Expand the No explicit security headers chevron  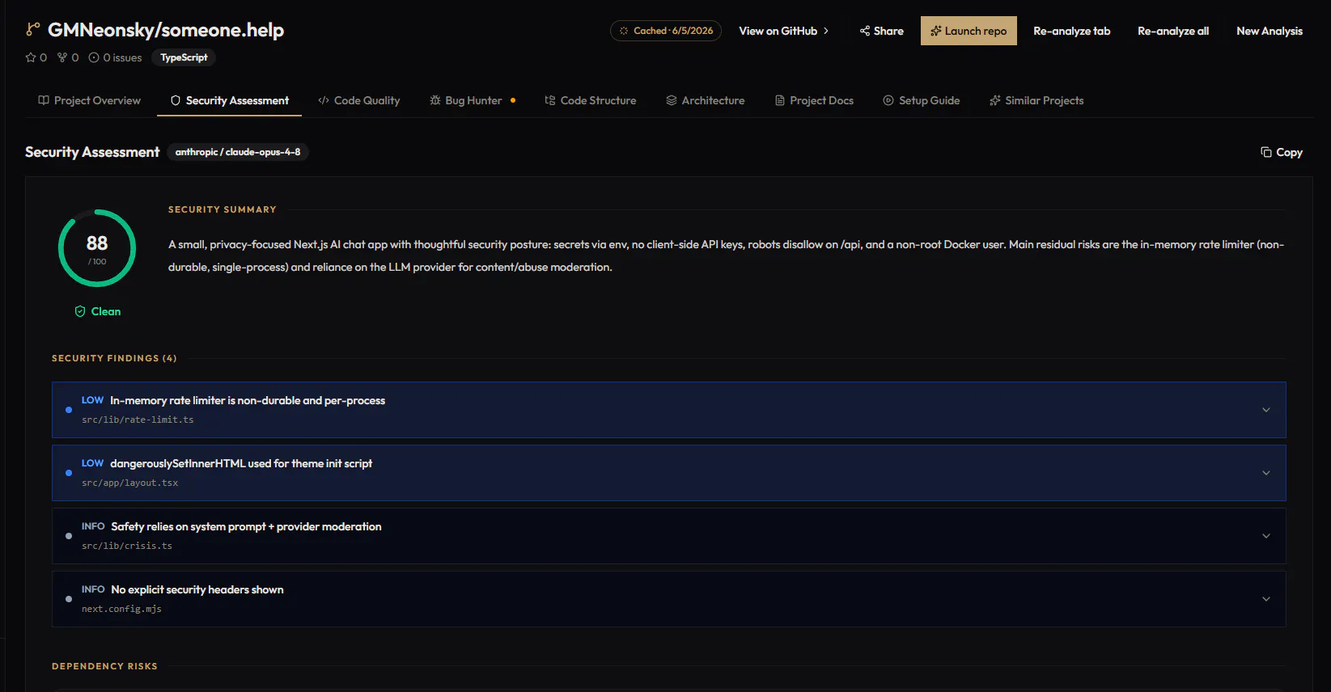point(1266,599)
